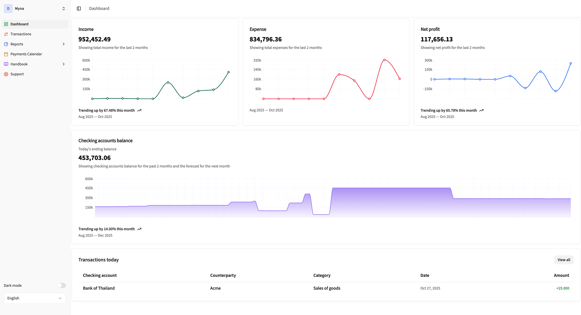Screen dimensions: 581x315
Task: Open the English language dropdown
Action: [35, 298]
